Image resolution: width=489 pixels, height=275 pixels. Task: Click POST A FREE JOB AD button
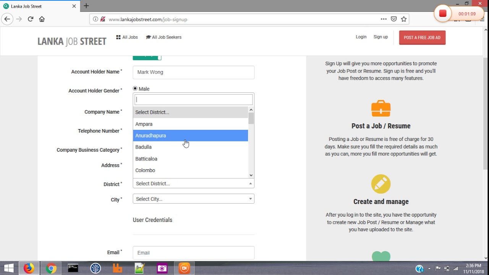[x=422, y=37]
